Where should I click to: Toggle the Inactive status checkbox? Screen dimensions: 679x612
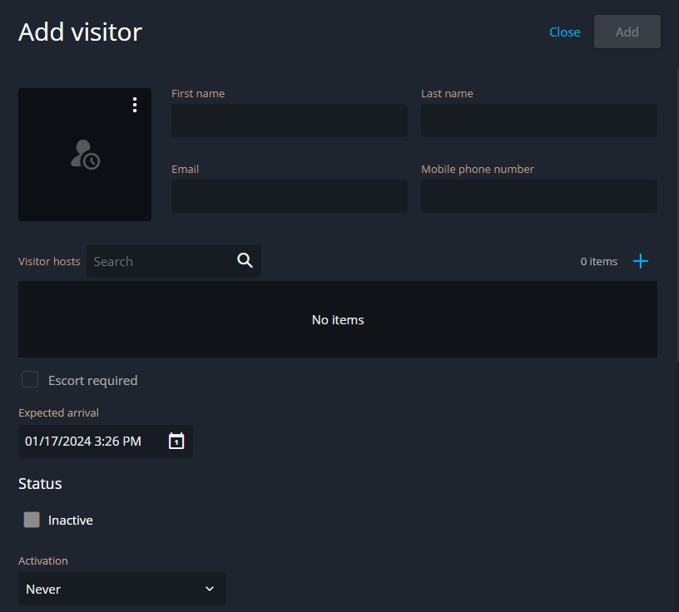tap(32, 520)
